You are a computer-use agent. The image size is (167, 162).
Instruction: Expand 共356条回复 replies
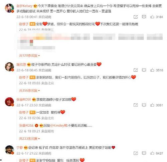point(29,90)
